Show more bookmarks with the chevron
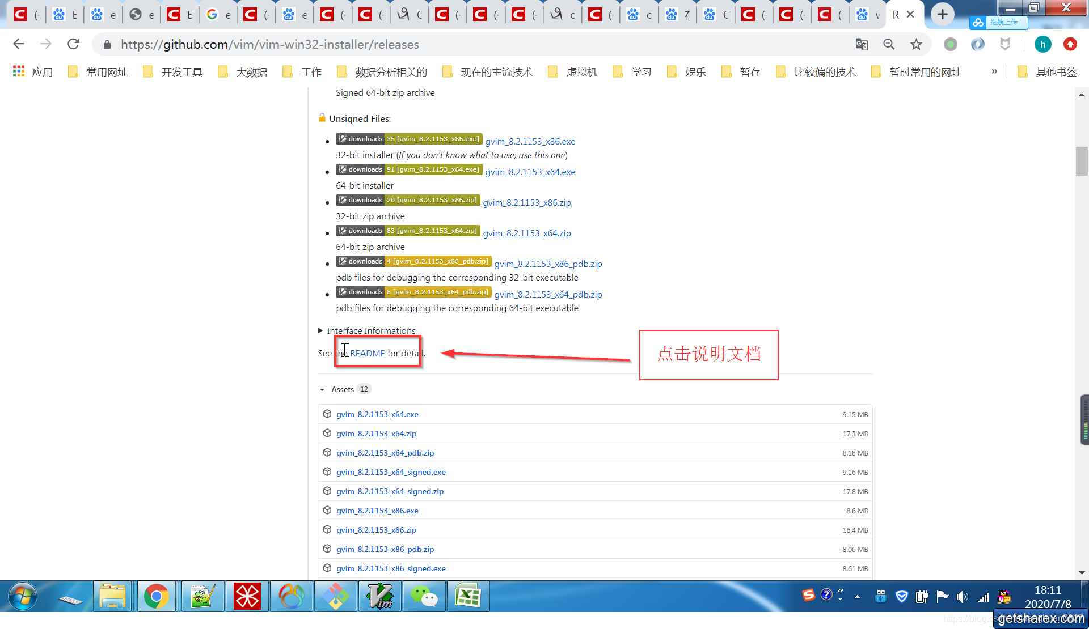 coord(994,71)
